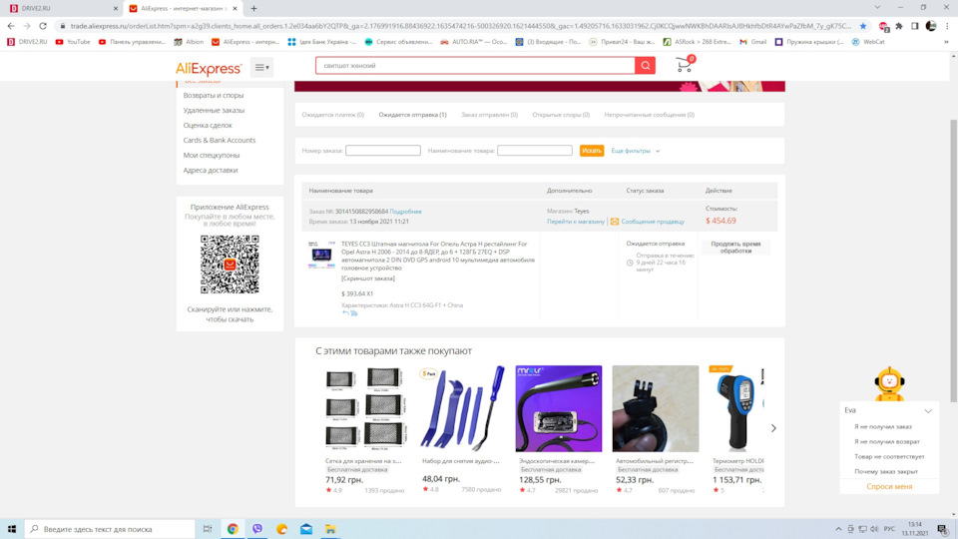Go back in browser history
This screenshot has height=539, width=958.
click(x=11, y=26)
